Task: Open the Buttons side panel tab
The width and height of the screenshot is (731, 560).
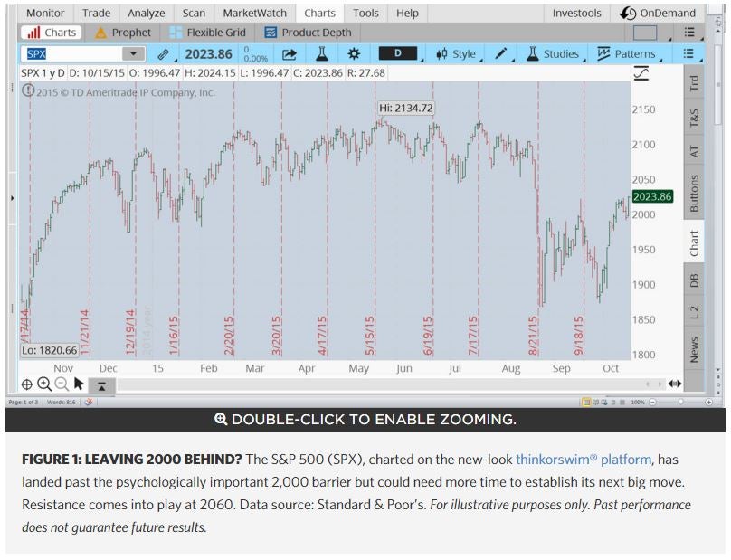Action: pyautogui.click(x=694, y=194)
